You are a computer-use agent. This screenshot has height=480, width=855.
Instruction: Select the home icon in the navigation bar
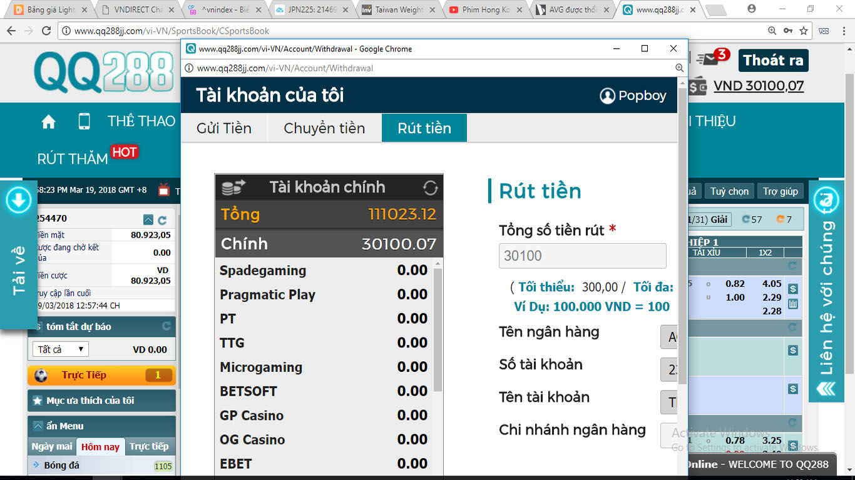[x=48, y=121]
